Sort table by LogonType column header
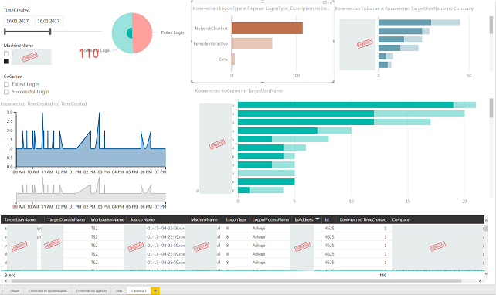 [x=236, y=219]
